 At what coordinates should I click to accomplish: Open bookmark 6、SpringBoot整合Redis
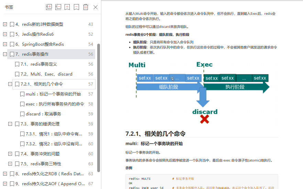coord(40,44)
